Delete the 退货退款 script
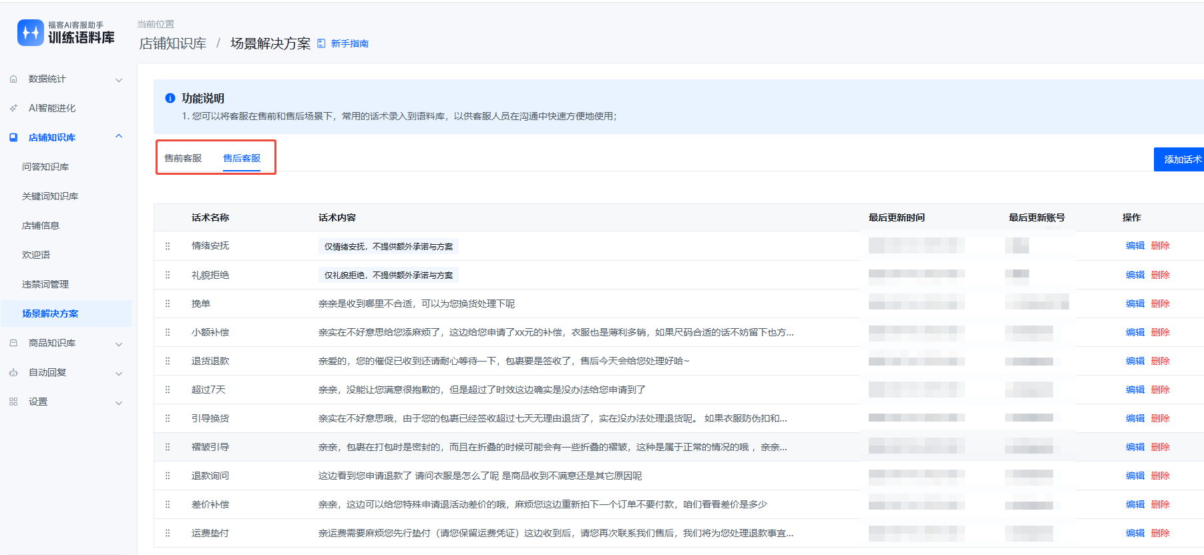 (1161, 361)
